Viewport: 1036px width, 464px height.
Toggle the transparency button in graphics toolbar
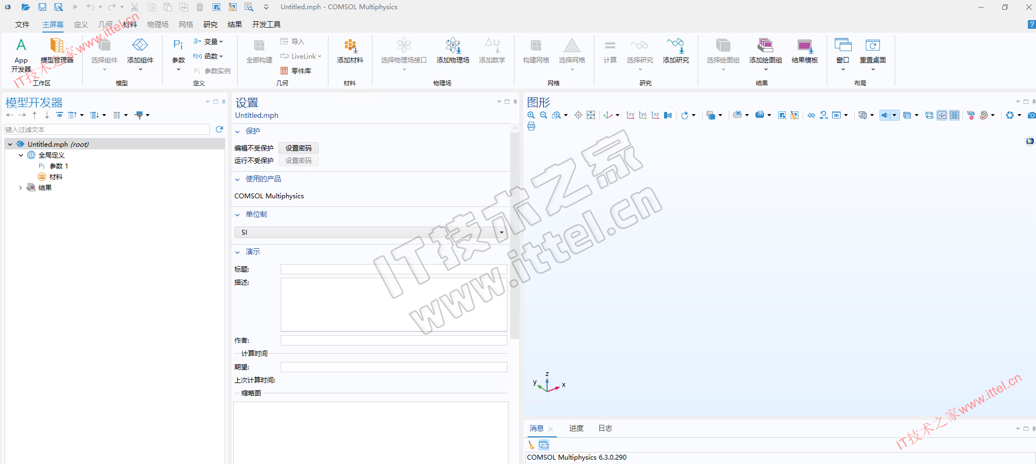[x=907, y=115]
